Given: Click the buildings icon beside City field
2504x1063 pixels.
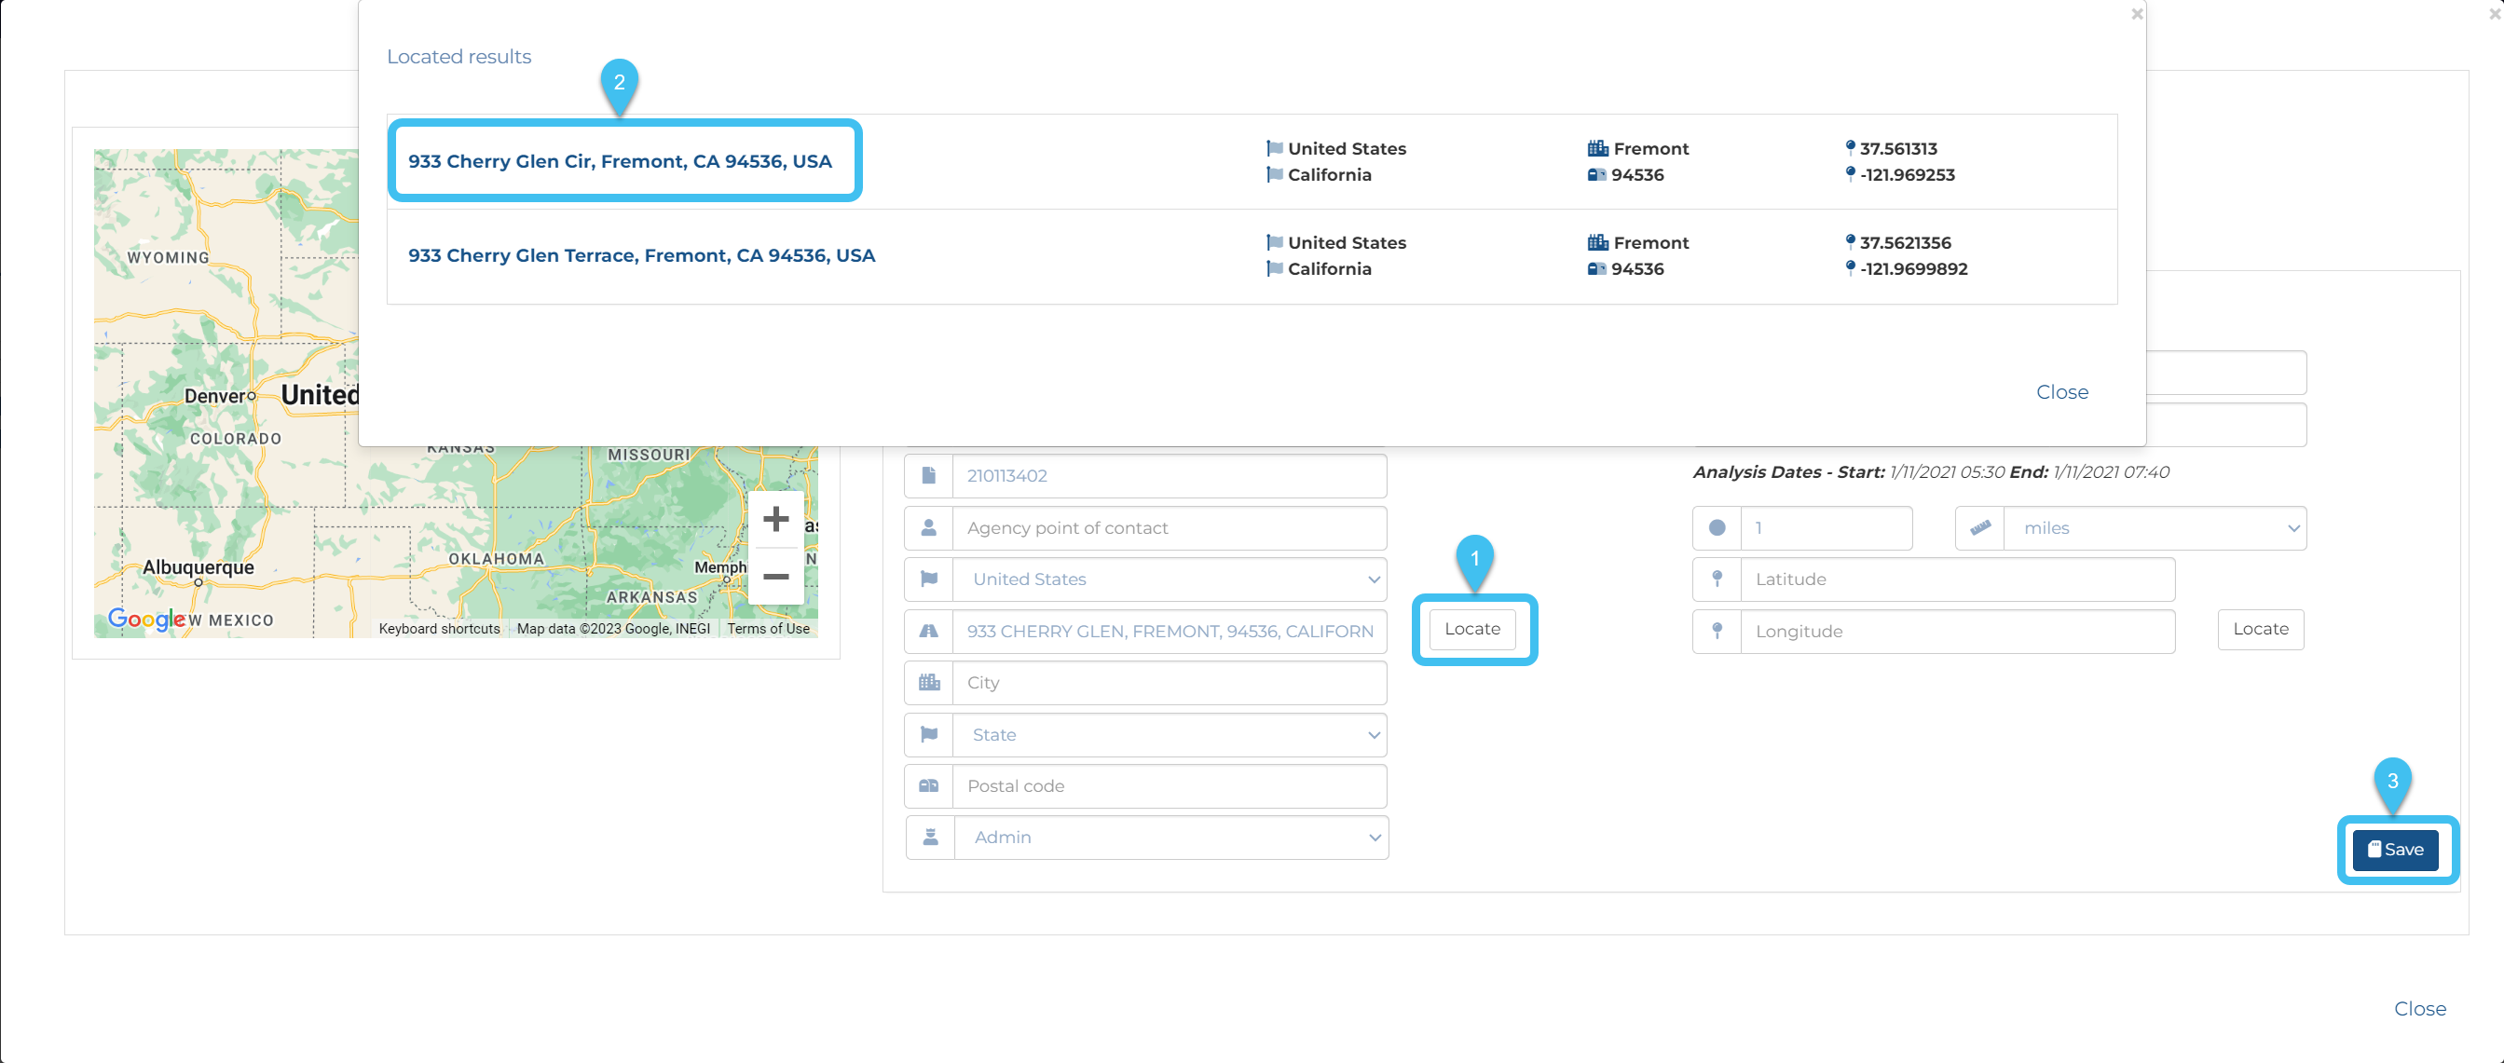Looking at the screenshot, I should point(928,682).
